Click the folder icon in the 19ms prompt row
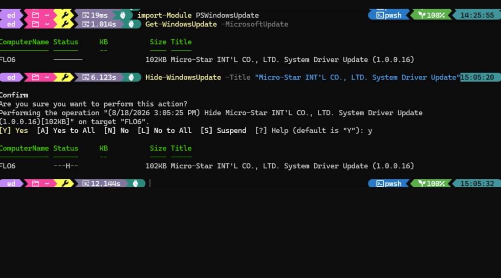 pyautogui.click(x=35, y=15)
